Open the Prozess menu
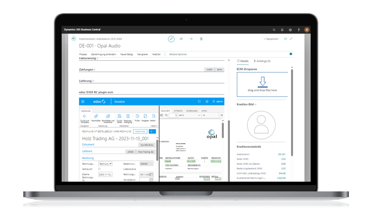 point(83,54)
